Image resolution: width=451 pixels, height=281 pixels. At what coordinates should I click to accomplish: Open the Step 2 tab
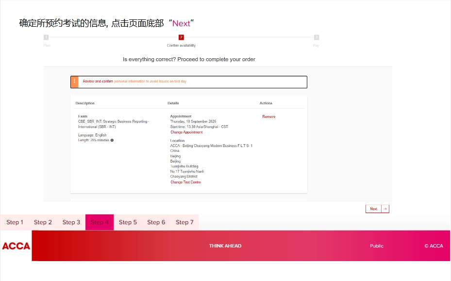(43, 222)
